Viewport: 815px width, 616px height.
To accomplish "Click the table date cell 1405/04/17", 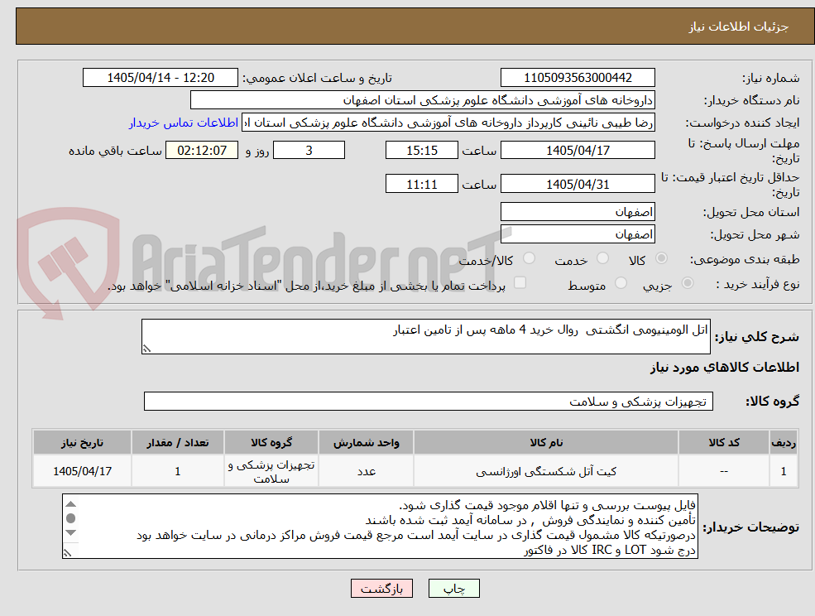I will [82, 471].
